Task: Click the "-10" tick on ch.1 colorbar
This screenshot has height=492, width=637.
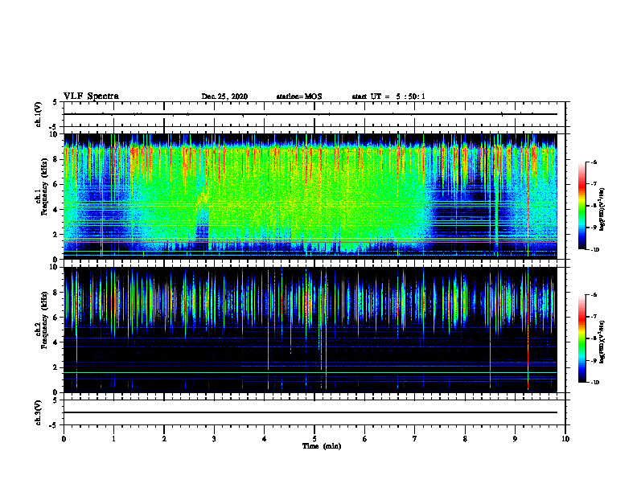Action: [594, 250]
